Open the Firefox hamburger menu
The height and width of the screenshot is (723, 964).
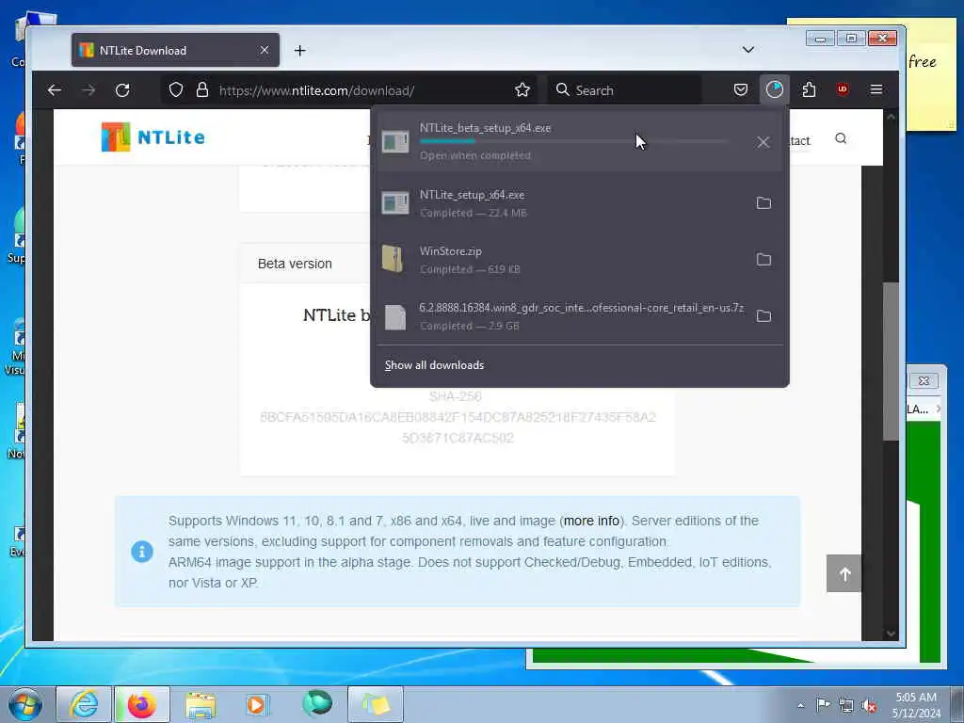[876, 90]
